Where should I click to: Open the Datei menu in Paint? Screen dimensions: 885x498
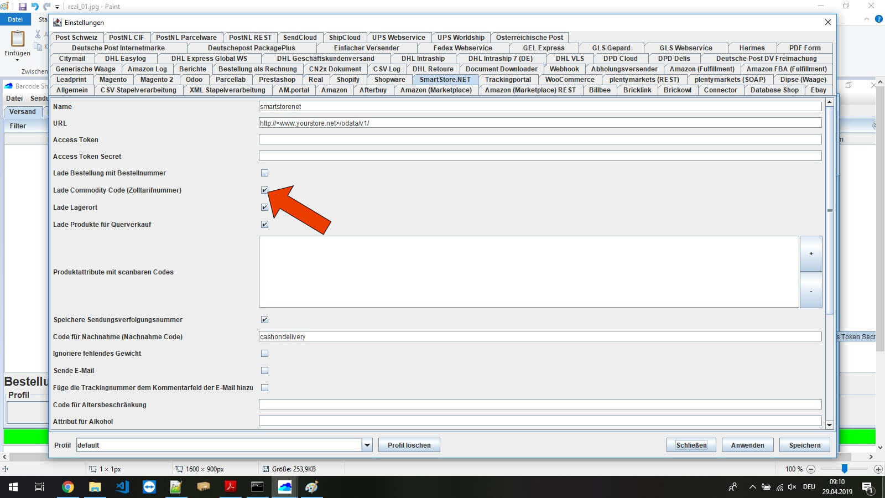tap(15, 19)
